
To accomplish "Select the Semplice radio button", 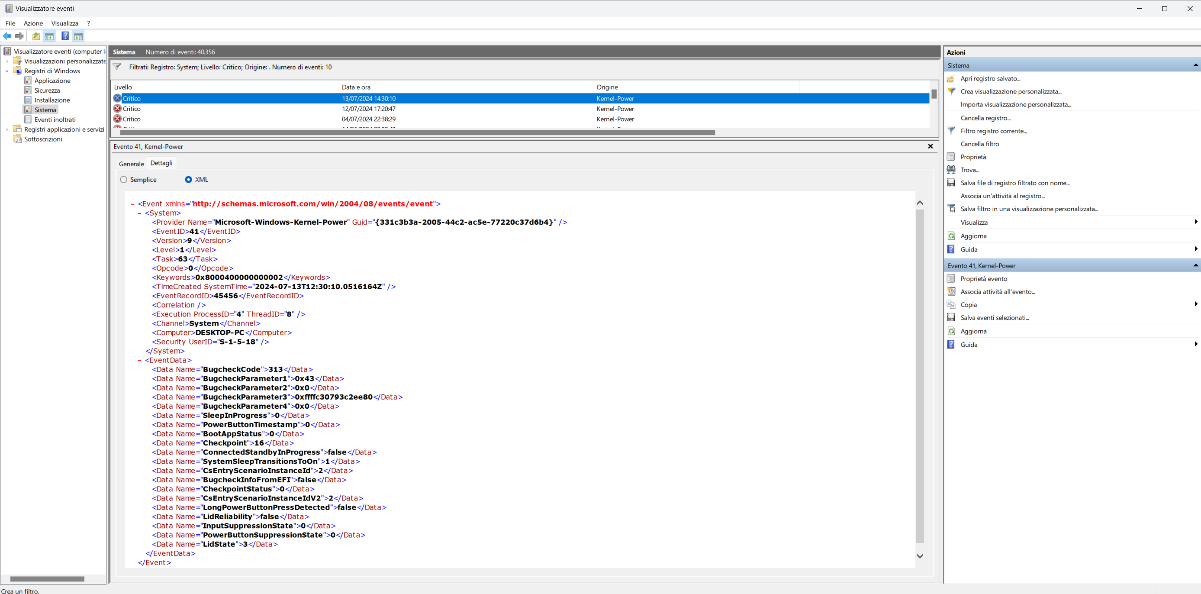I will tap(123, 180).
